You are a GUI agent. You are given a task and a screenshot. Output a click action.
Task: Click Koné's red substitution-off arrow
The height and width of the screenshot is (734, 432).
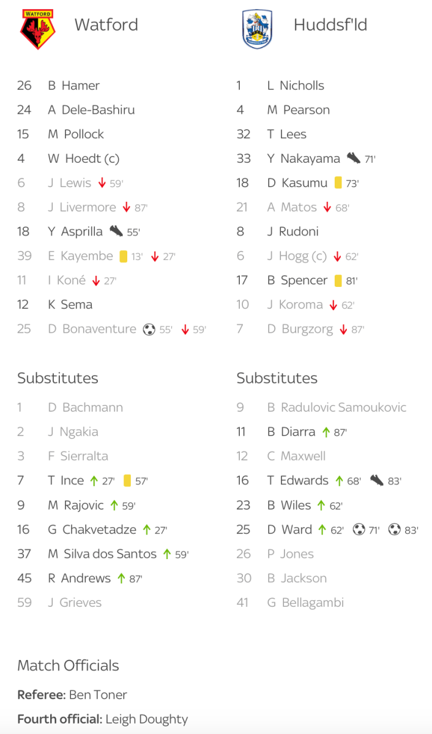(95, 281)
